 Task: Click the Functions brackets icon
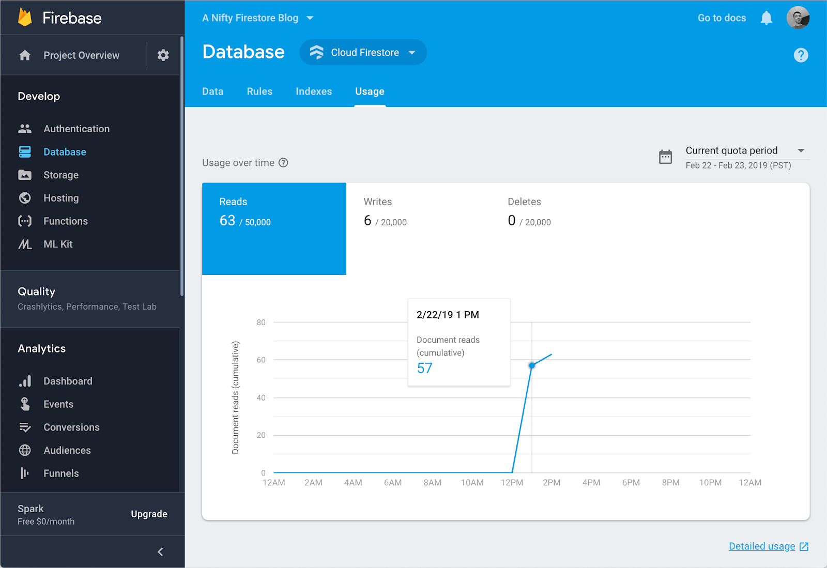[x=25, y=221]
